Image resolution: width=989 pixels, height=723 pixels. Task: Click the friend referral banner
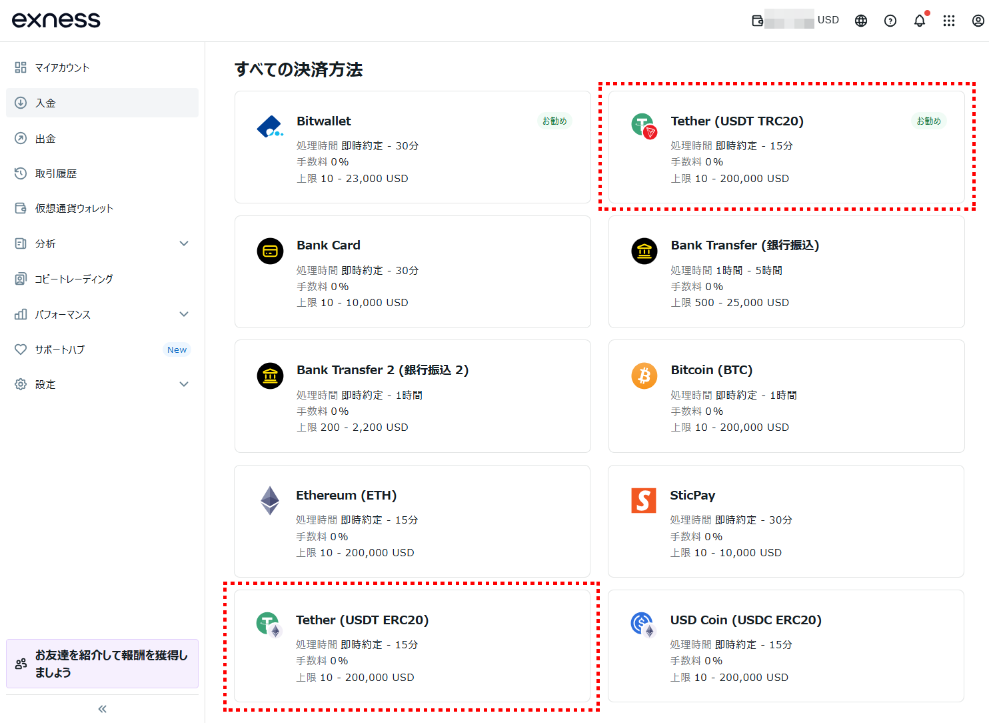(102, 664)
